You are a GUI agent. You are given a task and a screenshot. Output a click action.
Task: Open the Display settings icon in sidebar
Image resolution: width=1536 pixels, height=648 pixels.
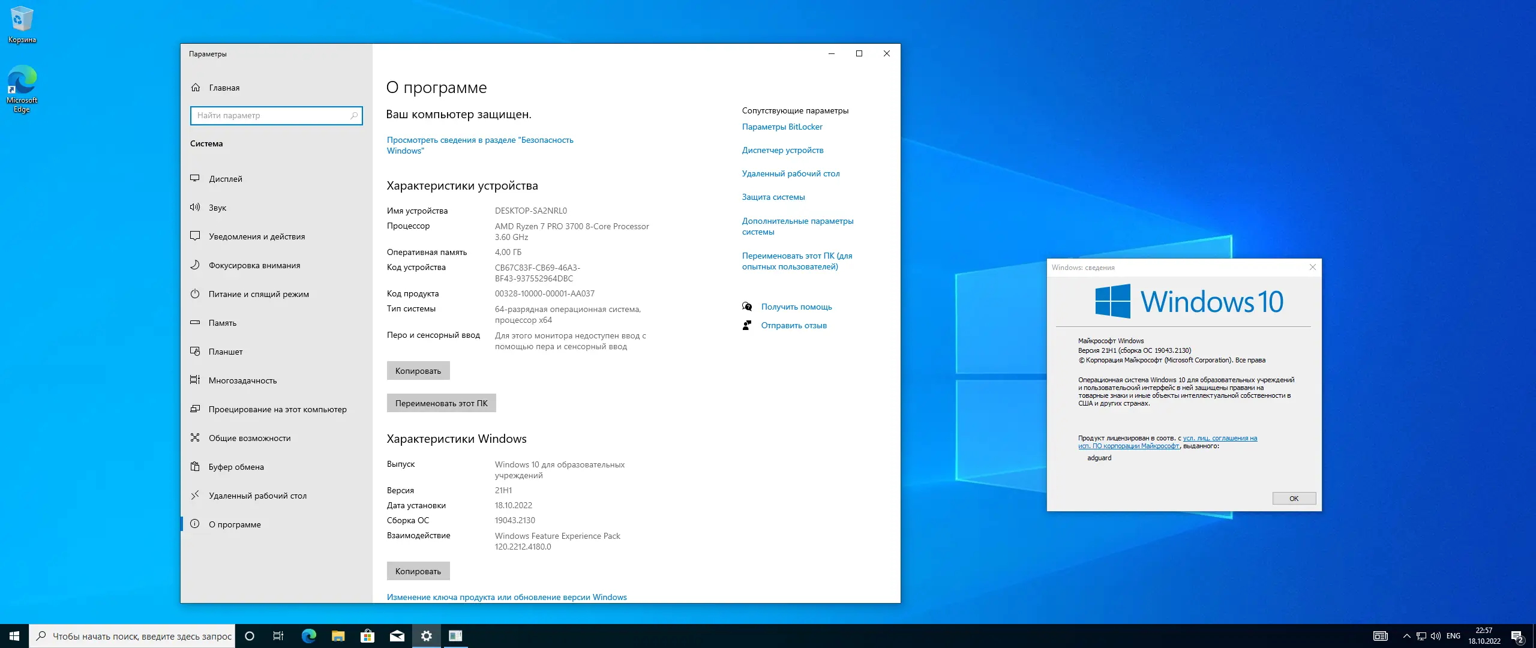coord(195,178)
